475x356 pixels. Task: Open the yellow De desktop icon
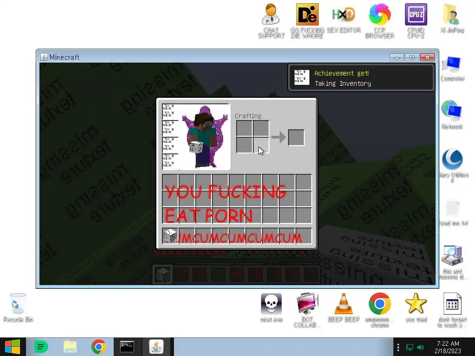pyautogui.click(x=307, y=20)
